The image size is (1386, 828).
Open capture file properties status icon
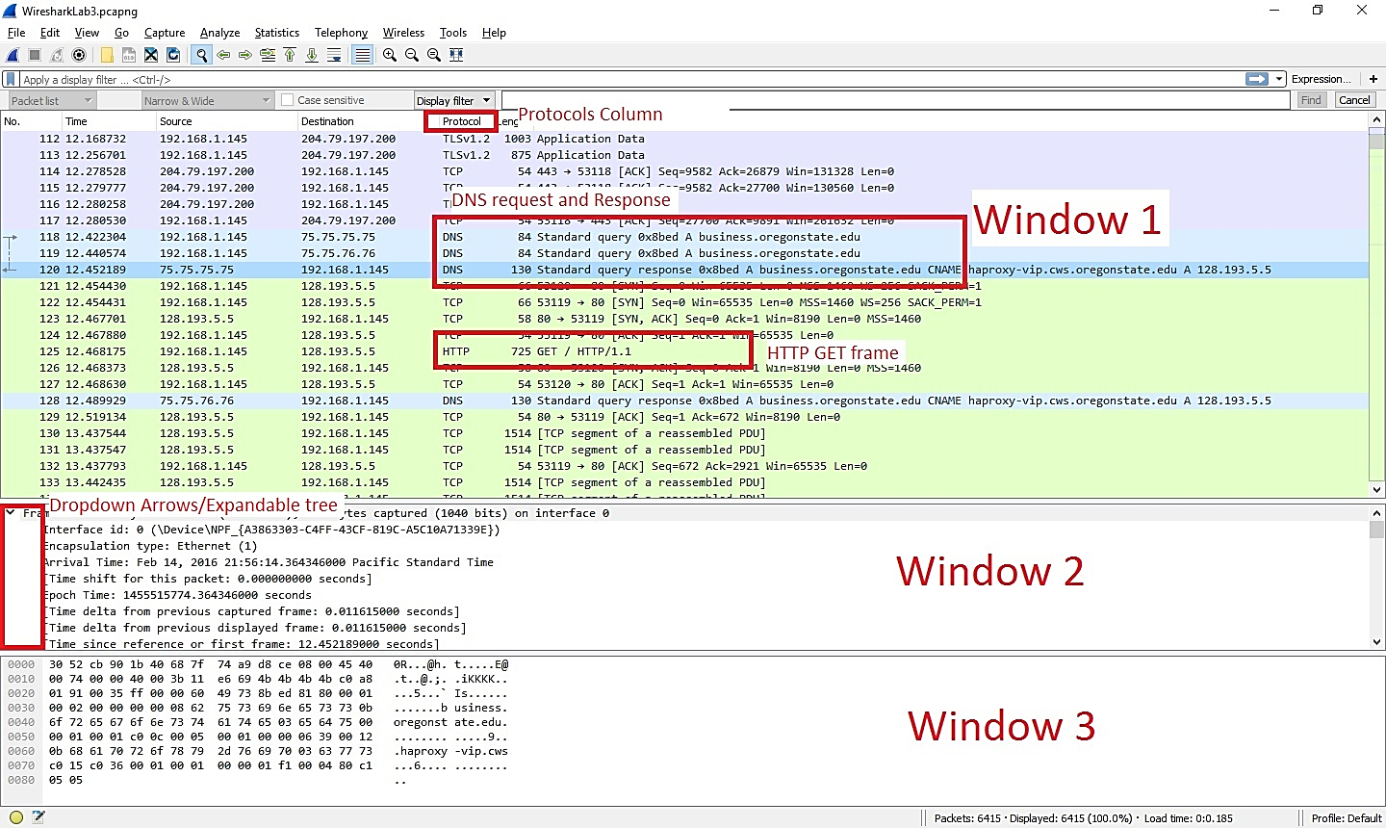pyautogui.click(x=38, y=817)
